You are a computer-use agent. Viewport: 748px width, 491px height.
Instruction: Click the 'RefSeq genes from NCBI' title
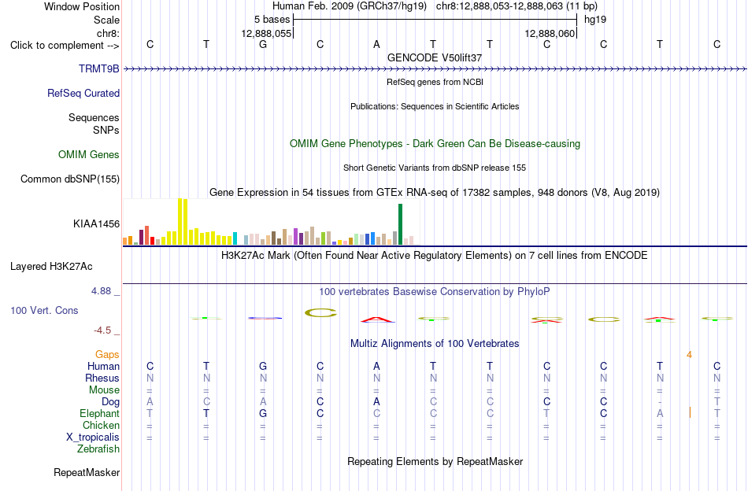coord(435,82)
